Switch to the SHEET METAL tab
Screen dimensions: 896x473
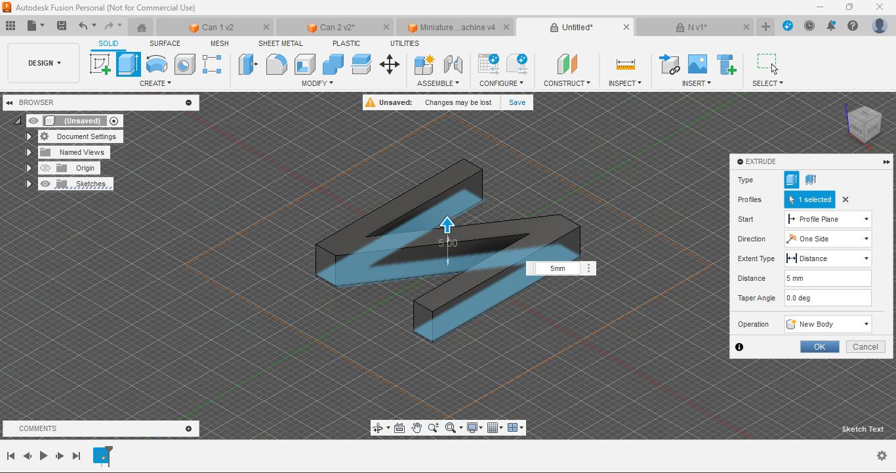[x=280, y=43]
